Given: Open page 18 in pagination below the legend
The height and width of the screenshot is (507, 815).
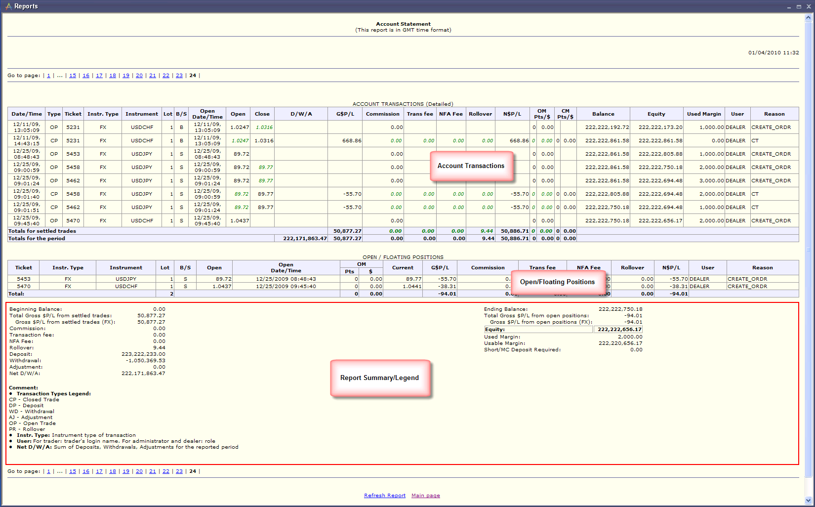Looking at the screenshot, I should pyautogui.click(x=113, y=471).
